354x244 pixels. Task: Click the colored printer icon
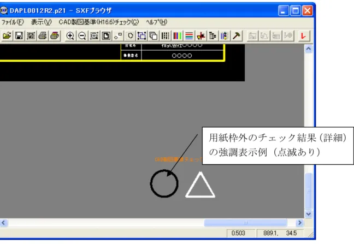point(55,35)
